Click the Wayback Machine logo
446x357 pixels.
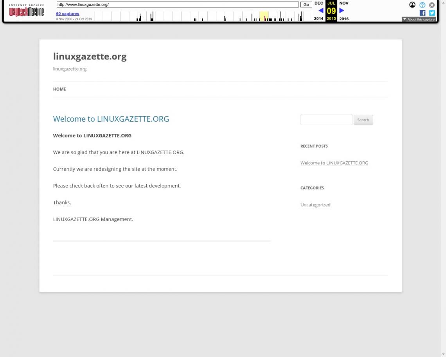pos(27,10)
